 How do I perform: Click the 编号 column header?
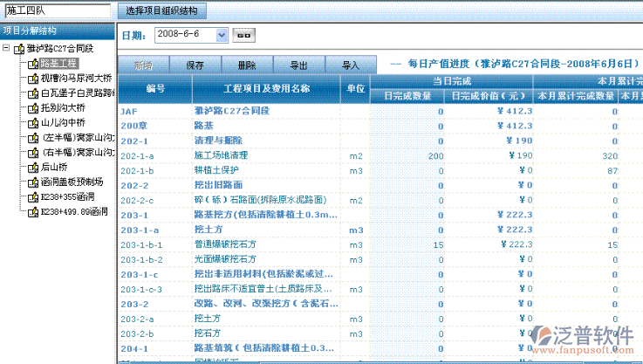[155, 89]
